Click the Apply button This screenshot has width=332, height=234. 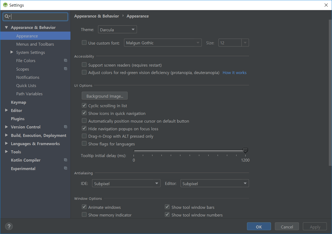click(x=315, y=227)
